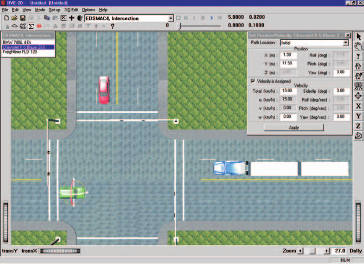Click the Y axis view icon
The width and height of the screenshot is (364, 264).
pyautogui.click(x=358, y=116)
